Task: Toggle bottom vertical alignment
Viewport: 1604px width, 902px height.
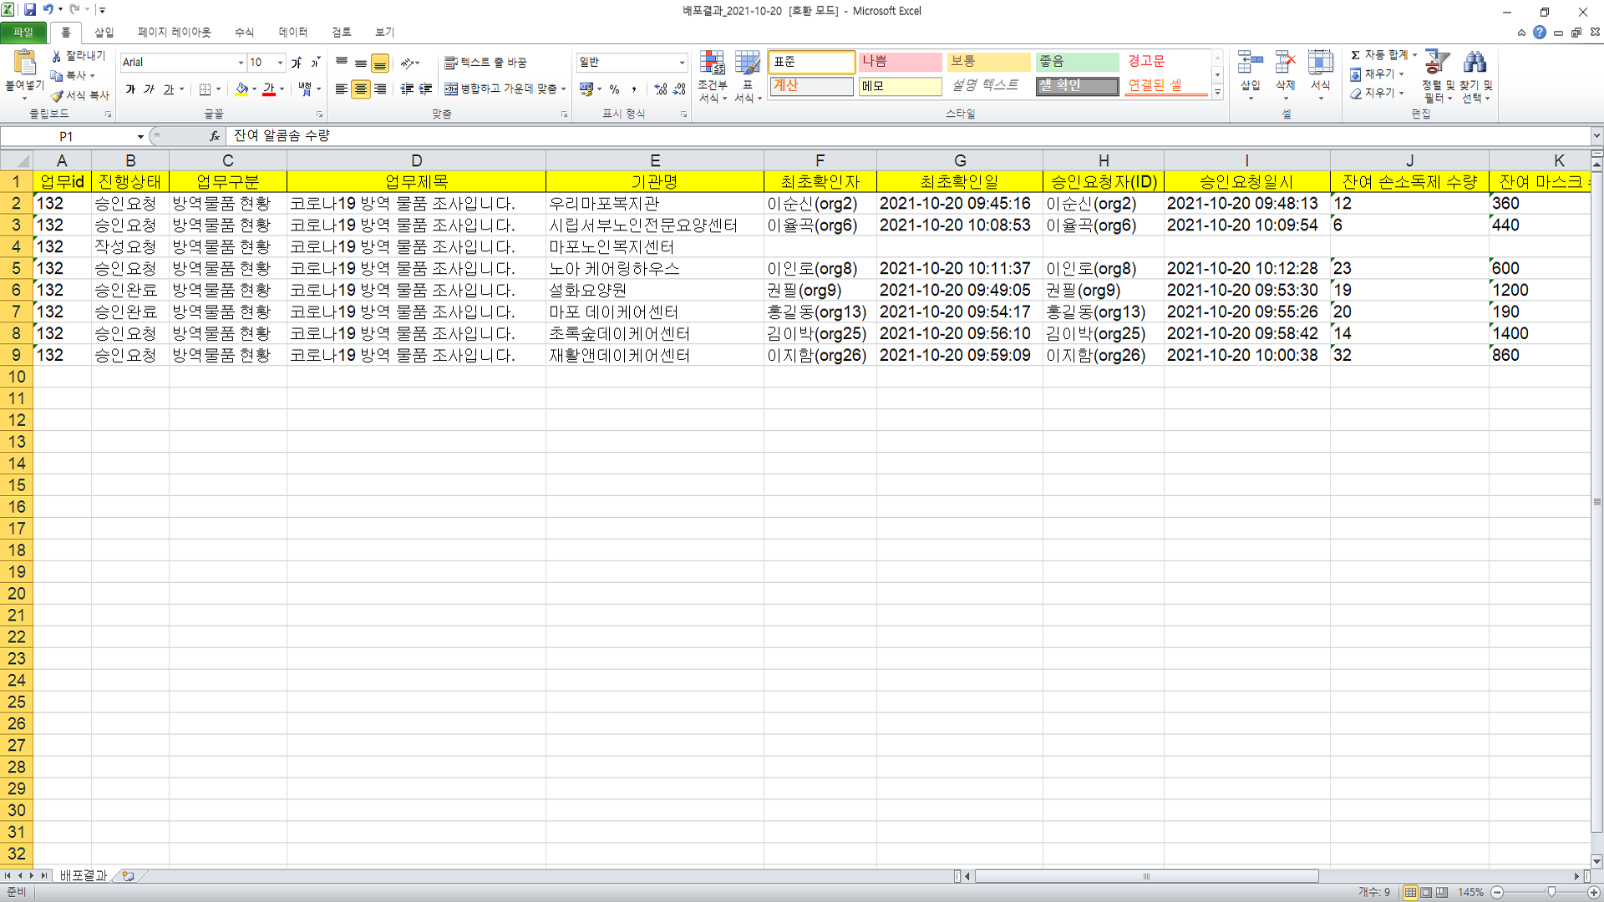Action: 380,63
